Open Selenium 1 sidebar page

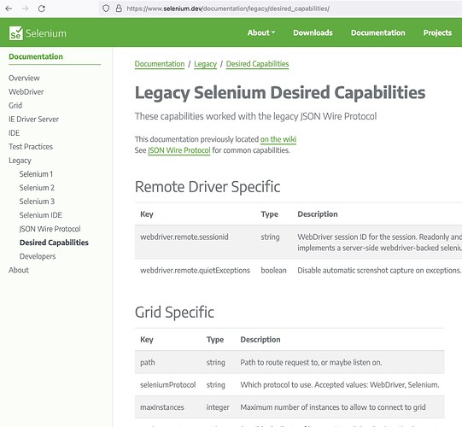tap(36, 174)
